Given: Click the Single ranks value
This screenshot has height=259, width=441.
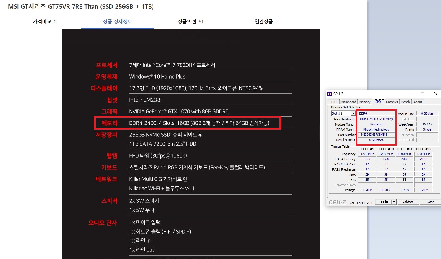Looking at the screenshot, I should tap(427, 129).
